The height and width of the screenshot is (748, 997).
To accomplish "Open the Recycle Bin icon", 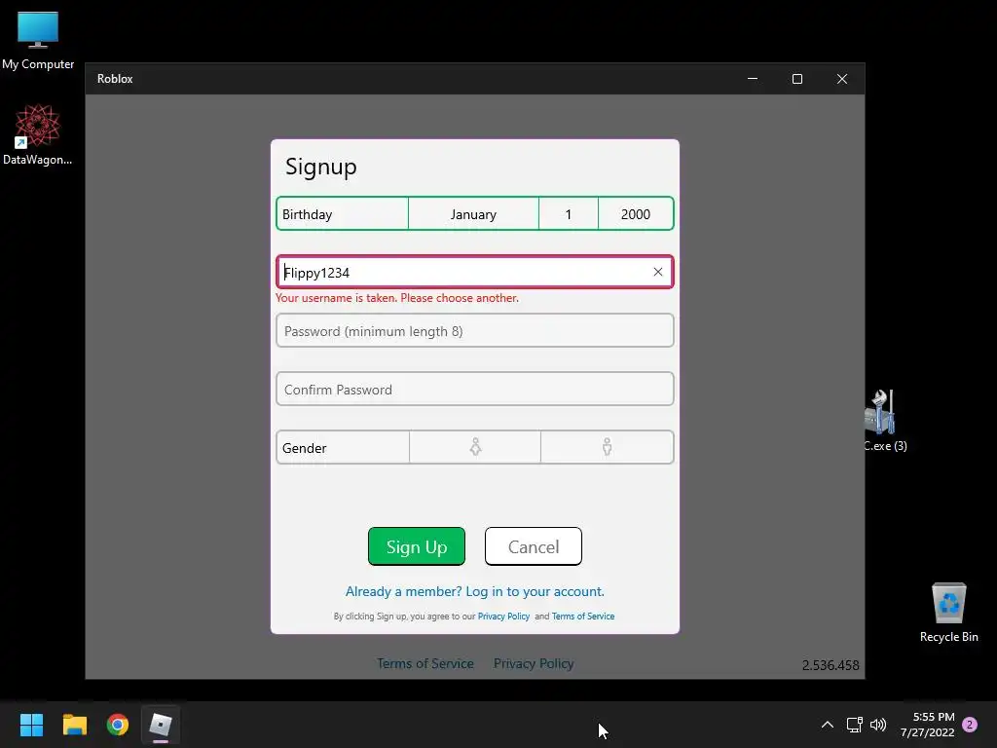I will (948, 613).
